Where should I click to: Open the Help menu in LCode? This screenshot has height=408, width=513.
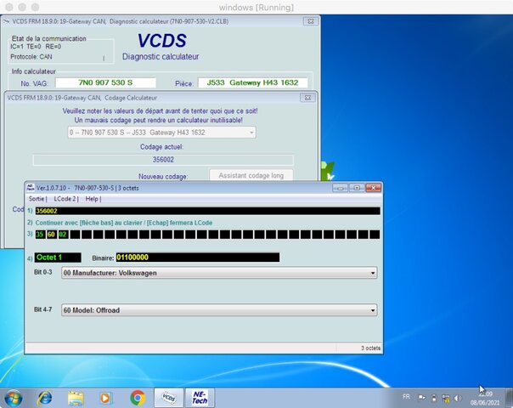(x=92, y=199)
